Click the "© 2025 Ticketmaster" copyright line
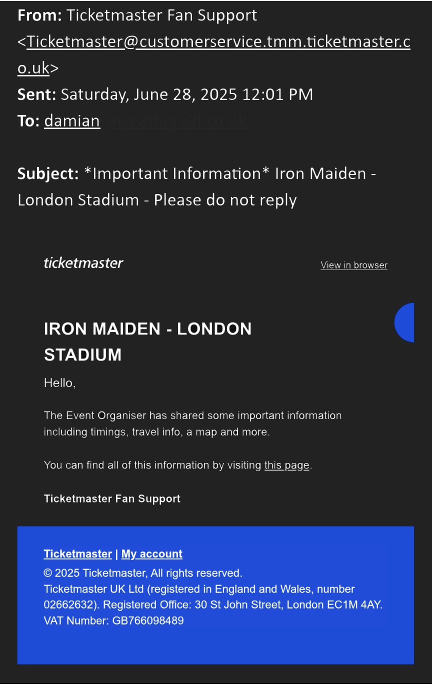The width and height of the screenshot is (432, 684). pos(142,573)
